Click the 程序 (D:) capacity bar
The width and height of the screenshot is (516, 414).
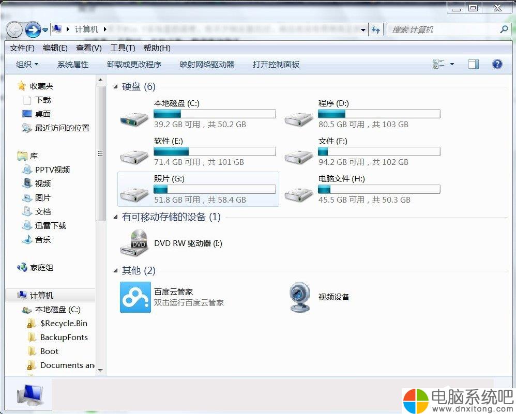coord(379,114)
